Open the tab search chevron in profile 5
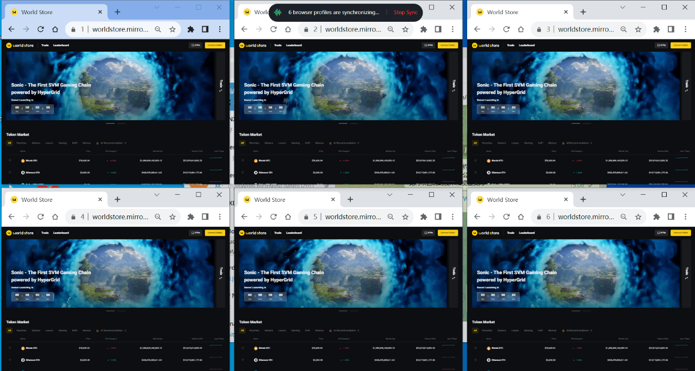This screenshot has width=695, height=371. click(390, 194)
